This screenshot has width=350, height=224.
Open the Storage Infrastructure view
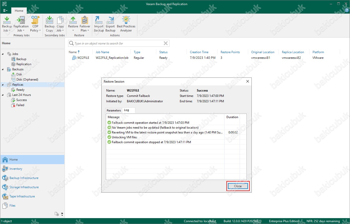tap(32, 187)
